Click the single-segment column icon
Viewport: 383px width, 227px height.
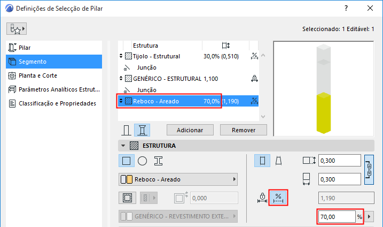[x=127, y=130]
